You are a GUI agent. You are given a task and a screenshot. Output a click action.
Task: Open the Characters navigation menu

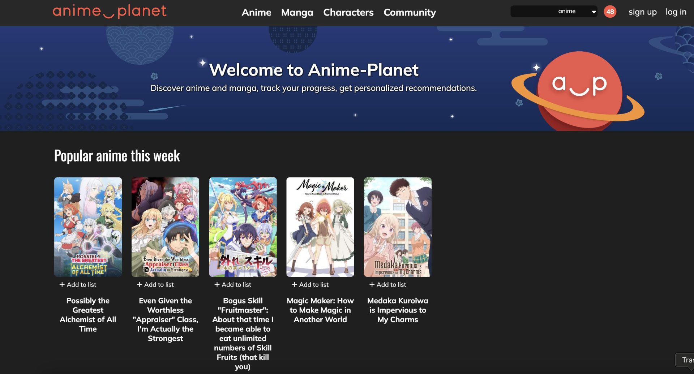[348, 12]
